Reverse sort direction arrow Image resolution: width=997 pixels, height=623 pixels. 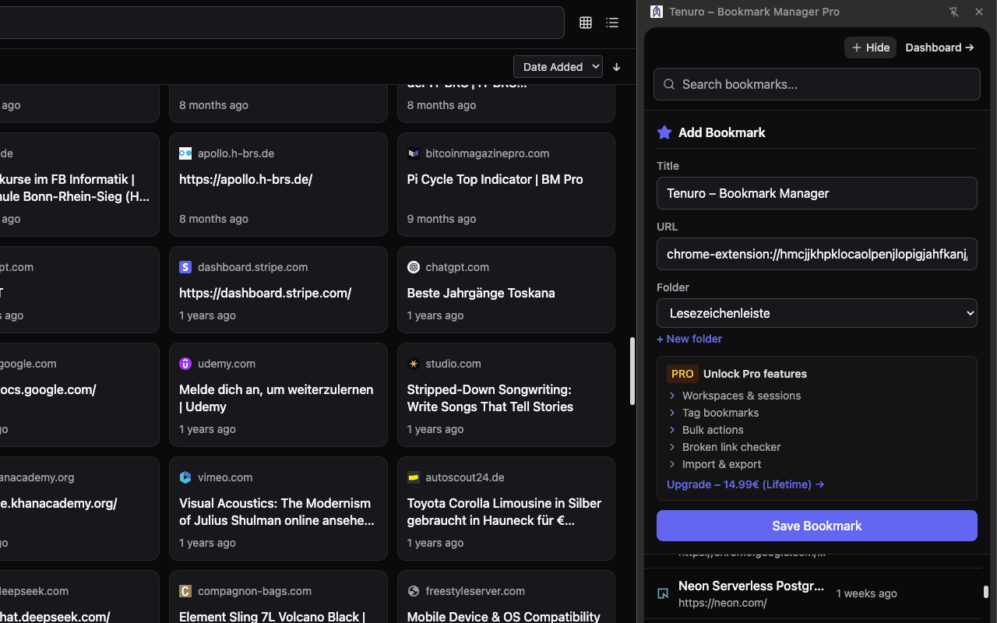(616, 67)
